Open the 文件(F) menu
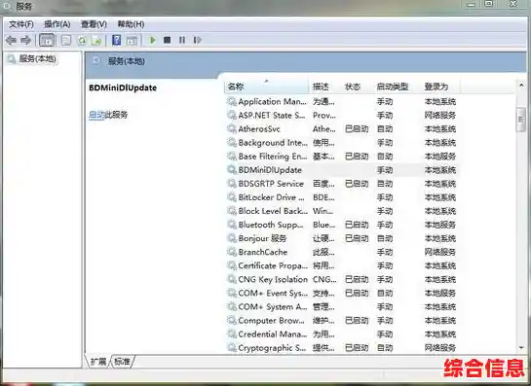The height and width of the screenshot is (386, 531). [x=21, y=24]
